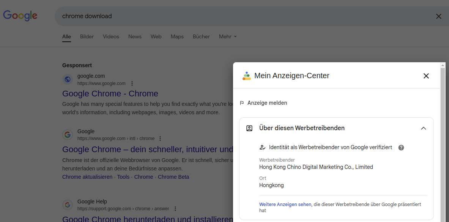Open the help question mark for verified identity
The image size is (449, 222).
coord(401,148)
